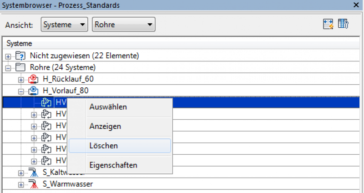Choose Anzeigen from context menu
The height and width of the screenshot is (193, 364).
(x=104, y=126)
